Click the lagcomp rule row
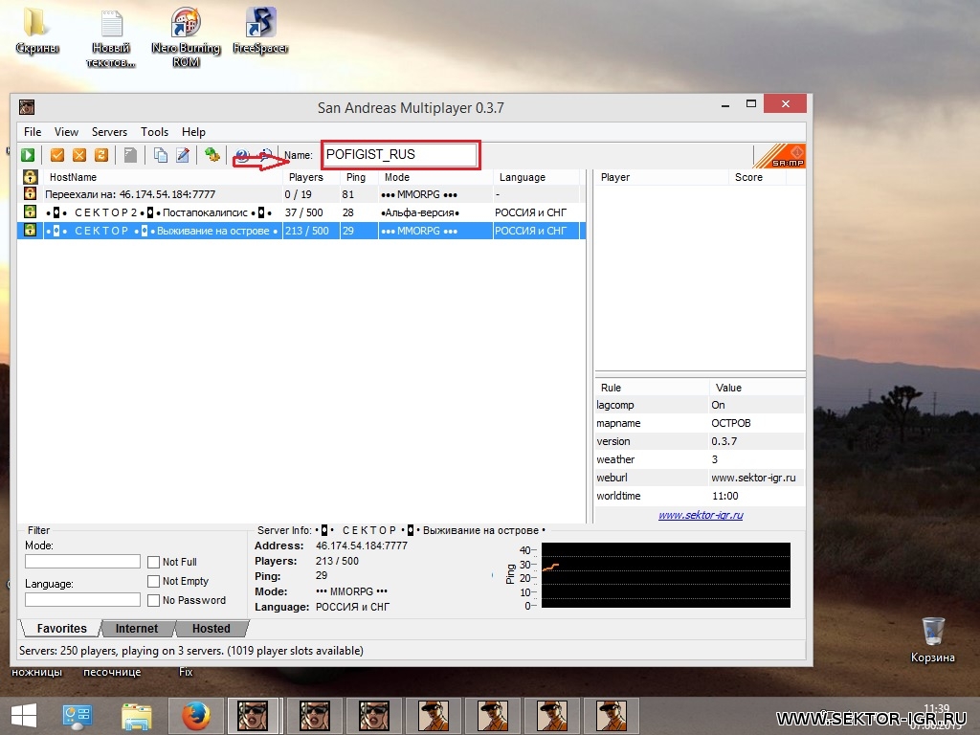 coord(700,405)
